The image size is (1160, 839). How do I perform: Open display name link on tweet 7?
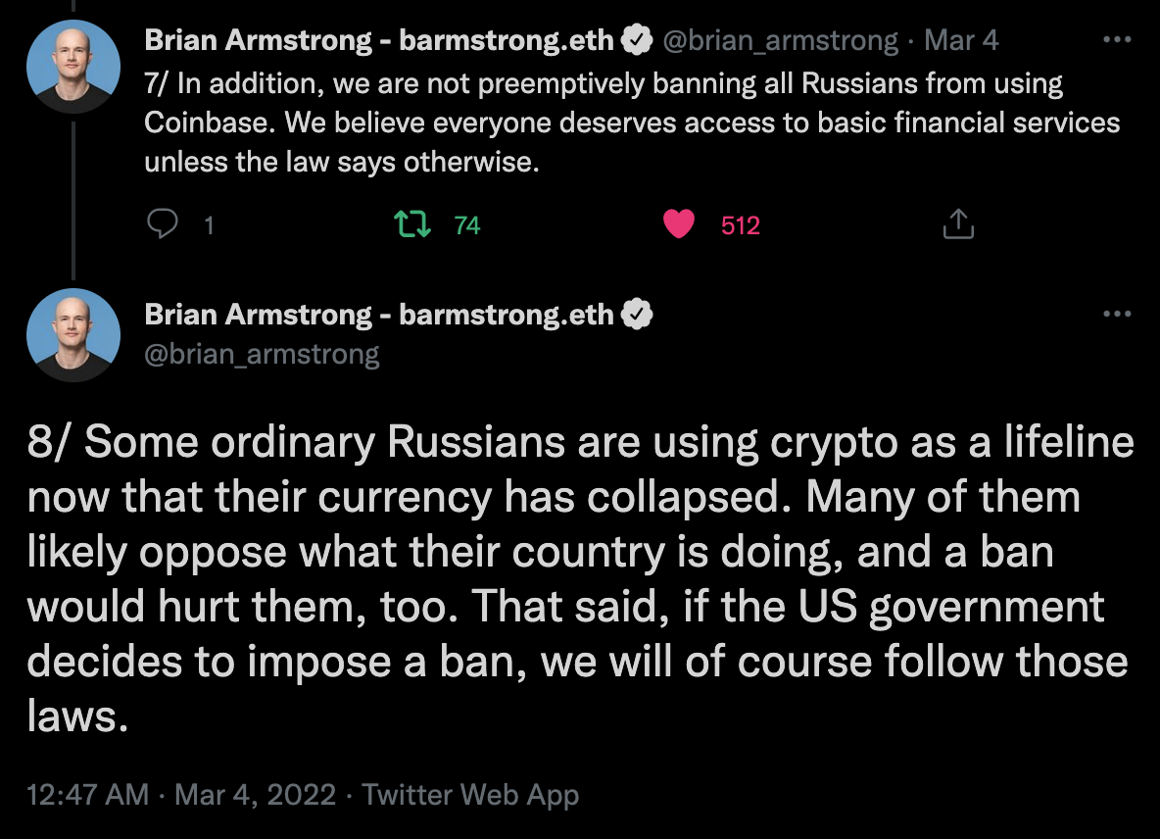[x=379, y=40]
